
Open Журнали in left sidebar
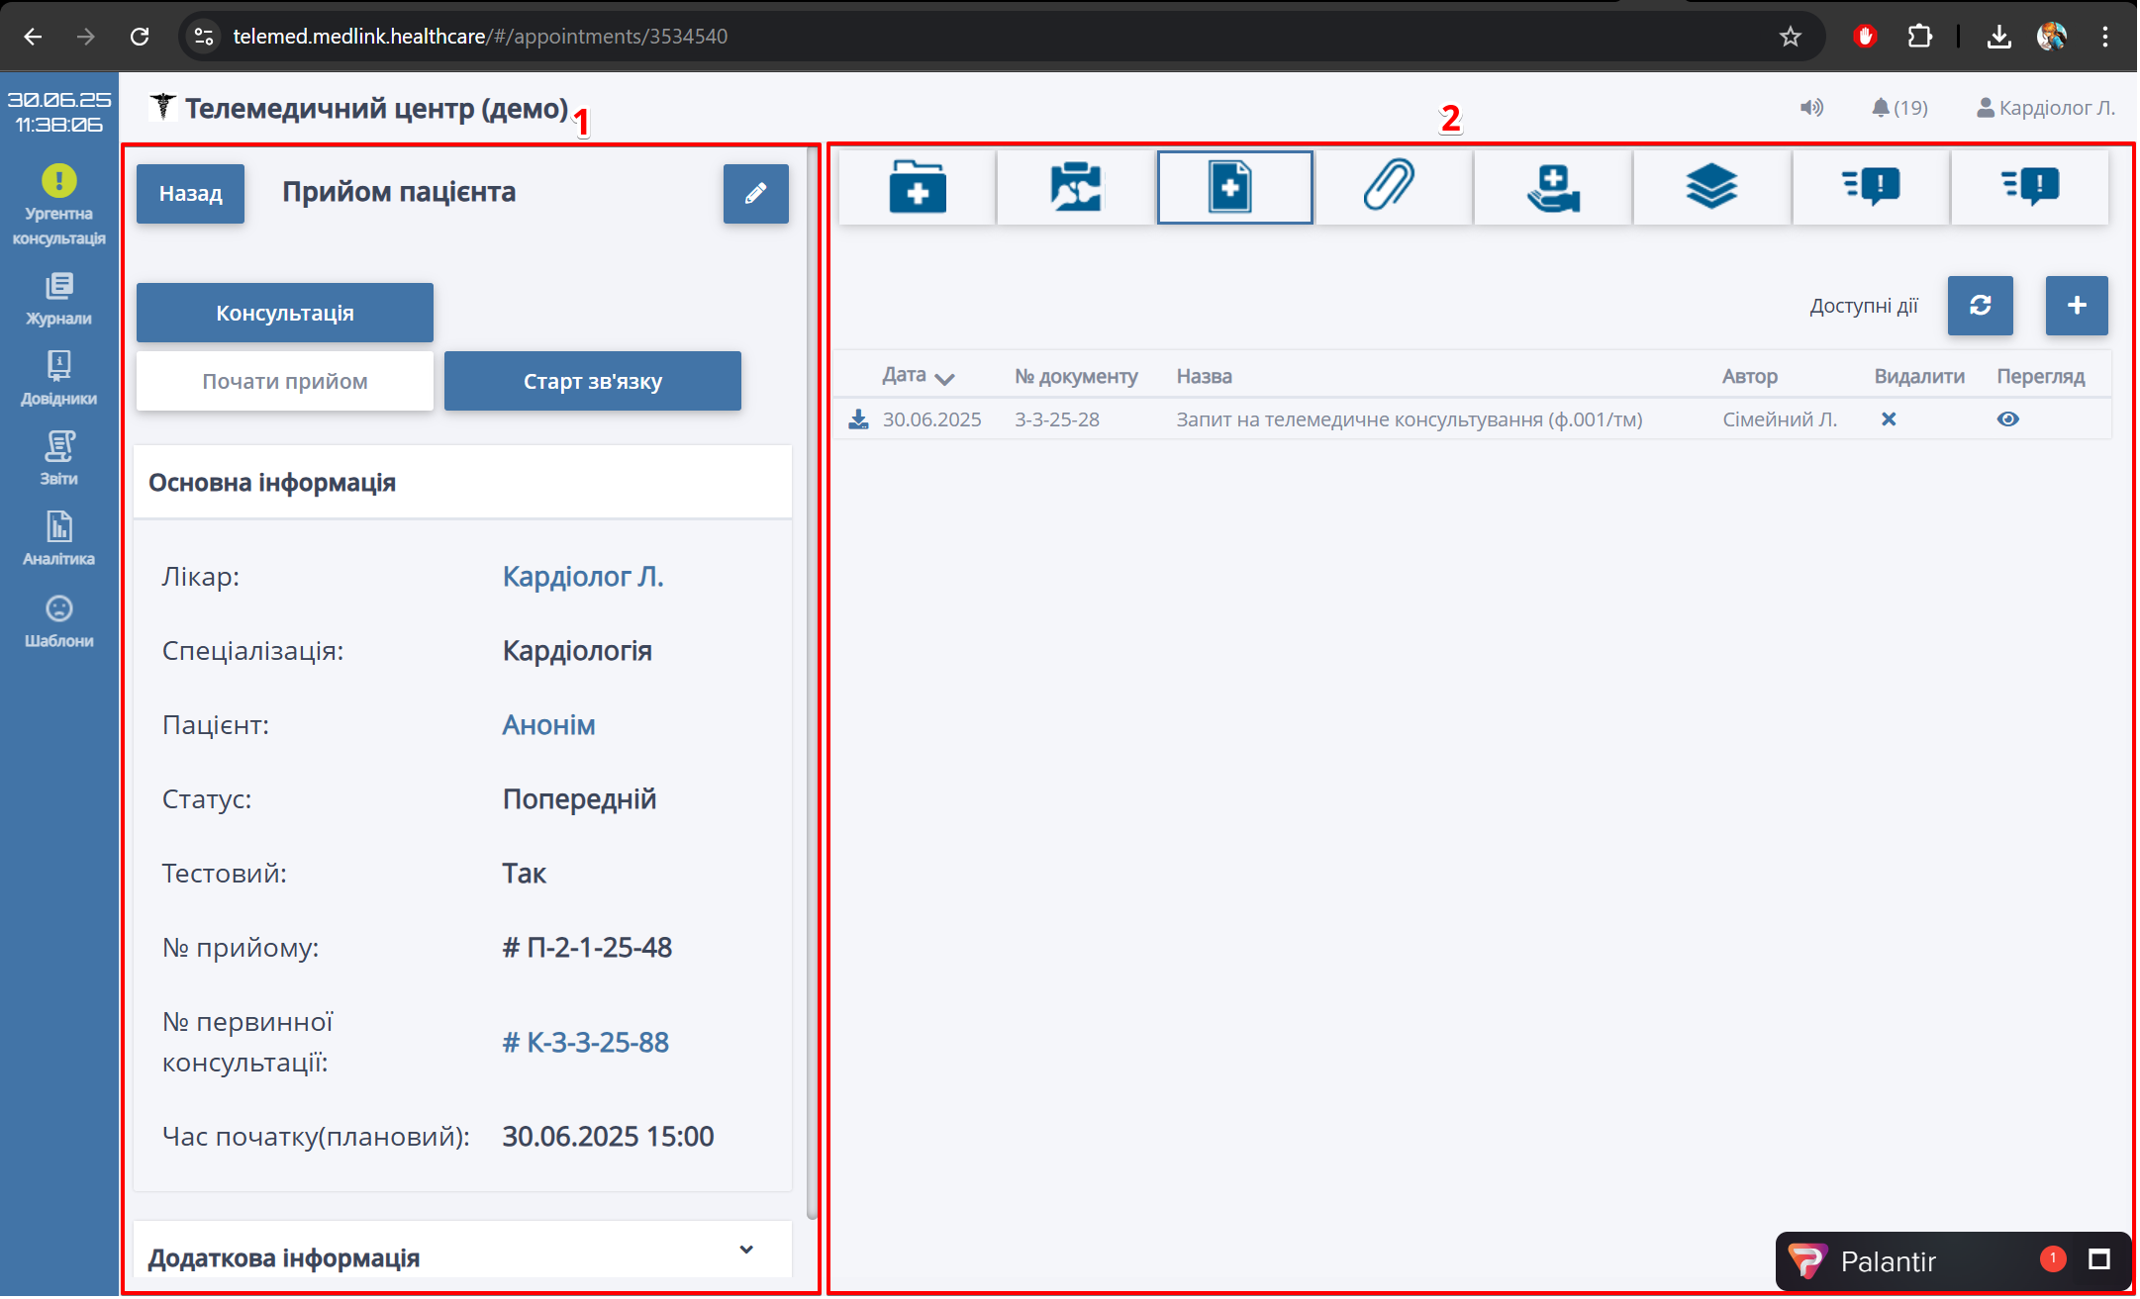tap(58, 299)
